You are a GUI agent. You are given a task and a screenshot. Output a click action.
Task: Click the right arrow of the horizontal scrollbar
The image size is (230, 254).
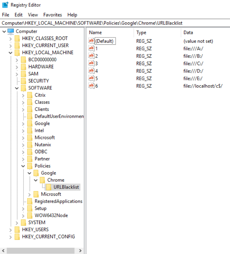[x=80, y=251]
